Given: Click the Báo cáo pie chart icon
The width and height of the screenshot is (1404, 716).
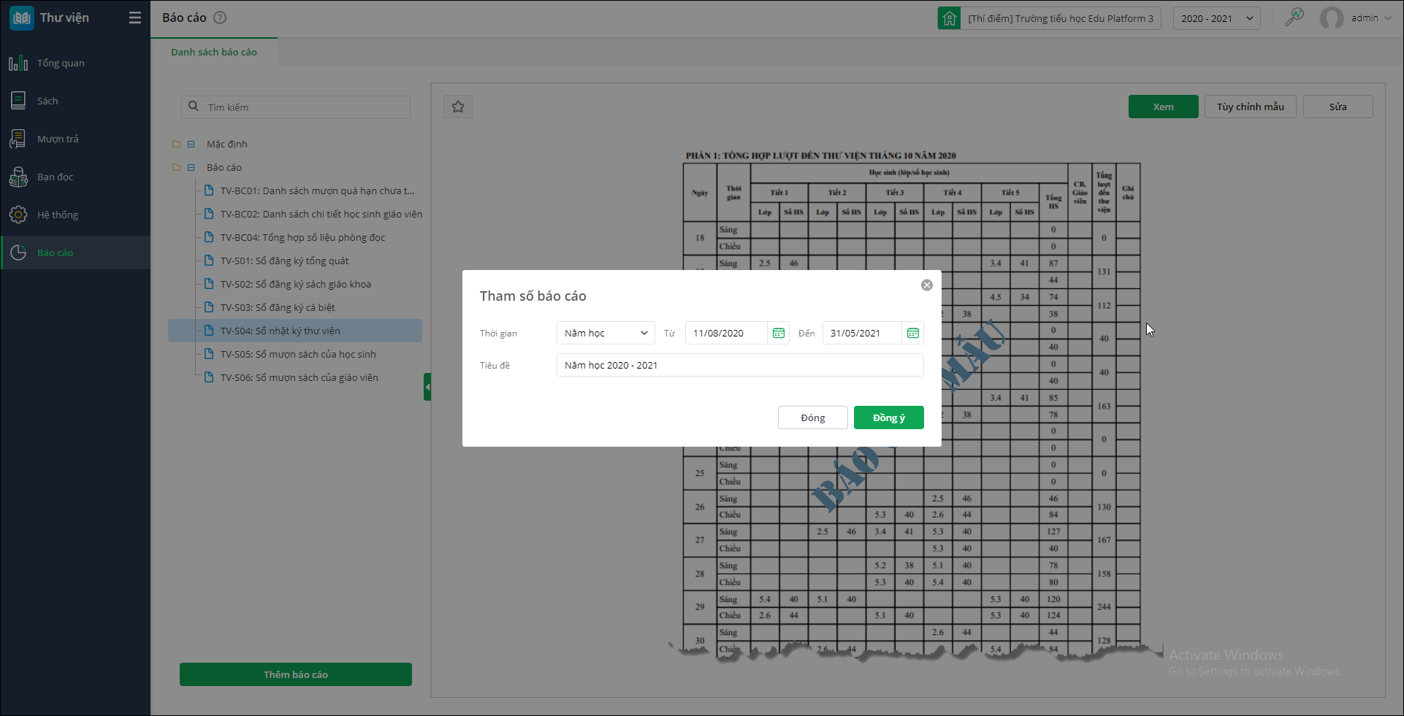Looking at the screenshot, I should pos(18,253).
